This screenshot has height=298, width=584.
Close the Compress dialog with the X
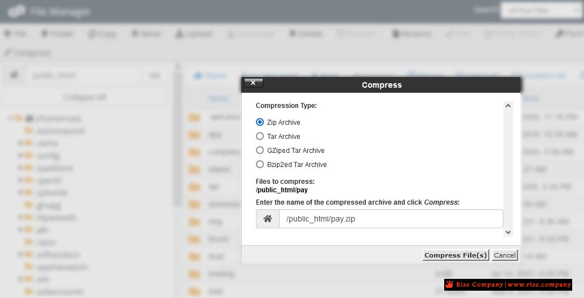tap(253, 83)
